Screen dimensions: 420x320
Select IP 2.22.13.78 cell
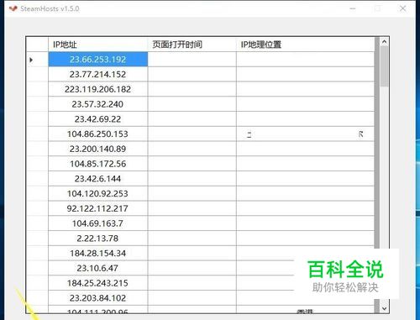98,239
